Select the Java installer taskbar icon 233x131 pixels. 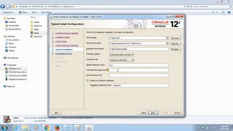coord(89,128)
